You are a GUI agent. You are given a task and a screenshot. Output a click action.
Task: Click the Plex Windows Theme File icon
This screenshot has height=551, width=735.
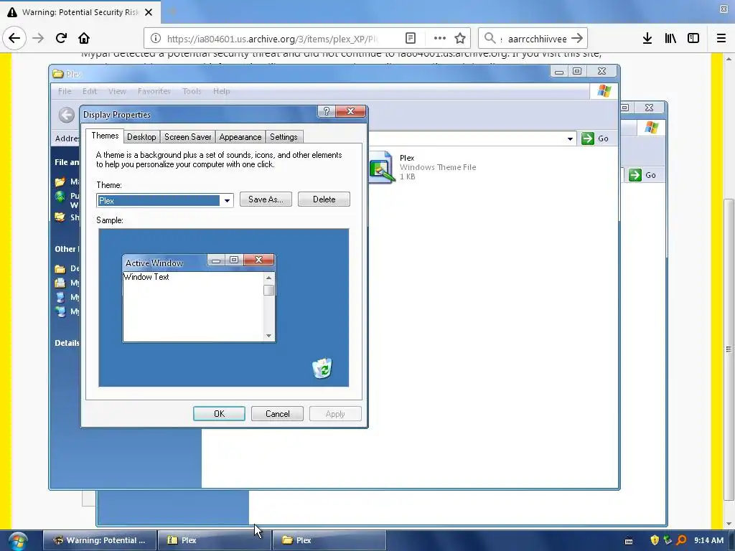pyautogui.click(x=380, y=167)
